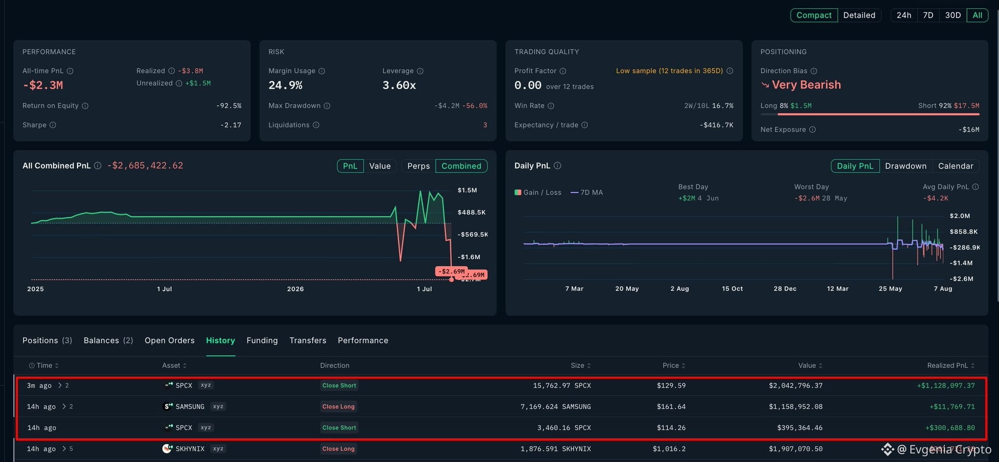
Task: Click the Daily PnL title info icon
Action: (558, 166)
